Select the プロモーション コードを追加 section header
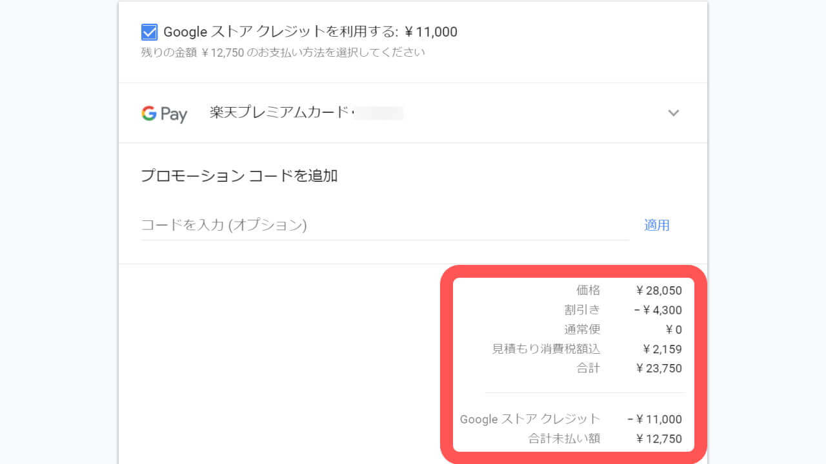The width and height of the screenshot is (826, 464). pyautogui.click(x=239, y=175)
